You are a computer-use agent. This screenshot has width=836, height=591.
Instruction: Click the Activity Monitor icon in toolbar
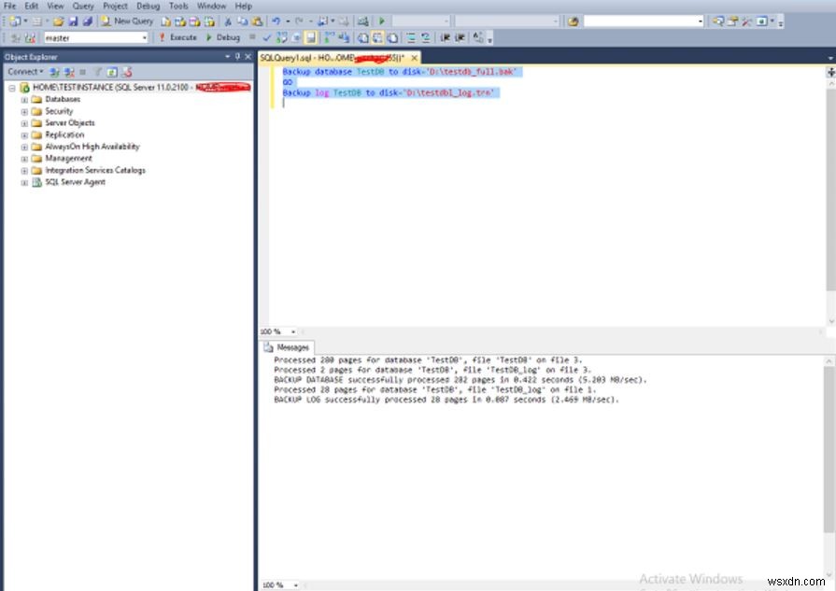click(363, 21)
